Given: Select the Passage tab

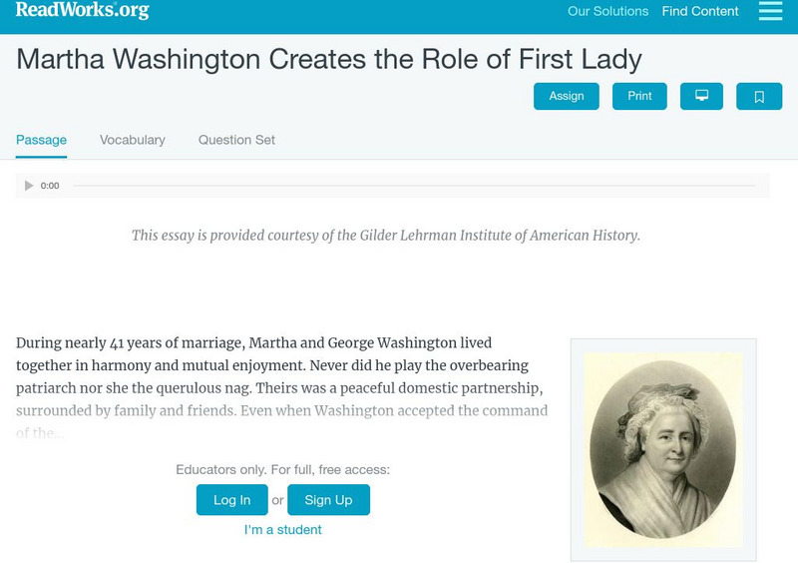Looking at the screenshot, I should [41, 140].
